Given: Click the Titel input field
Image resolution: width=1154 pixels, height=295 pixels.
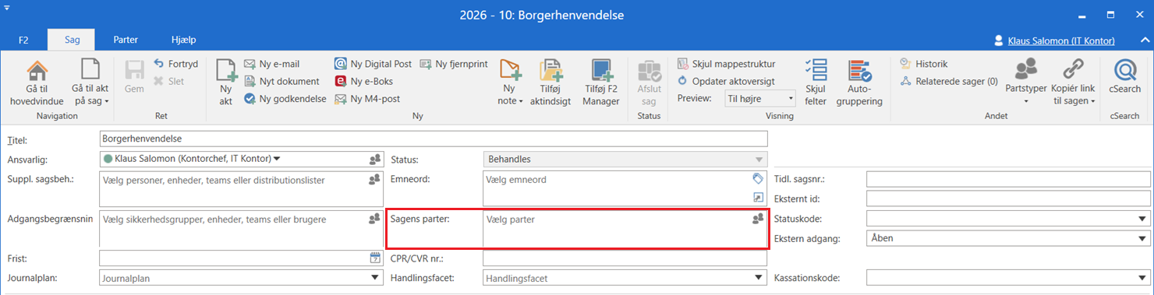Looking at the screenshot, I should [434, 139].
